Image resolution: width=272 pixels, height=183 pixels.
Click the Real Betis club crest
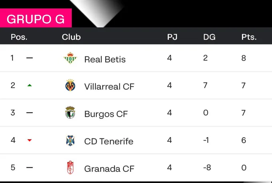coord(70,59)
